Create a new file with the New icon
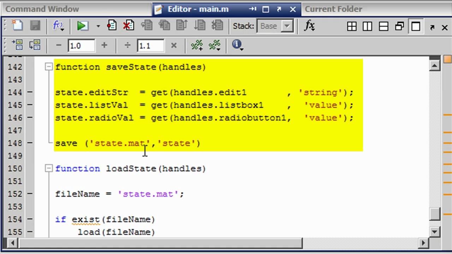Image resolution: width=452 pixels, height=254 pixels. coord(17,26)
